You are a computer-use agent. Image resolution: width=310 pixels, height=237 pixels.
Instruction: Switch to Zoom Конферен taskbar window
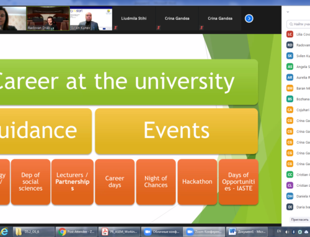pyautogui.click(x=204, y=232)
